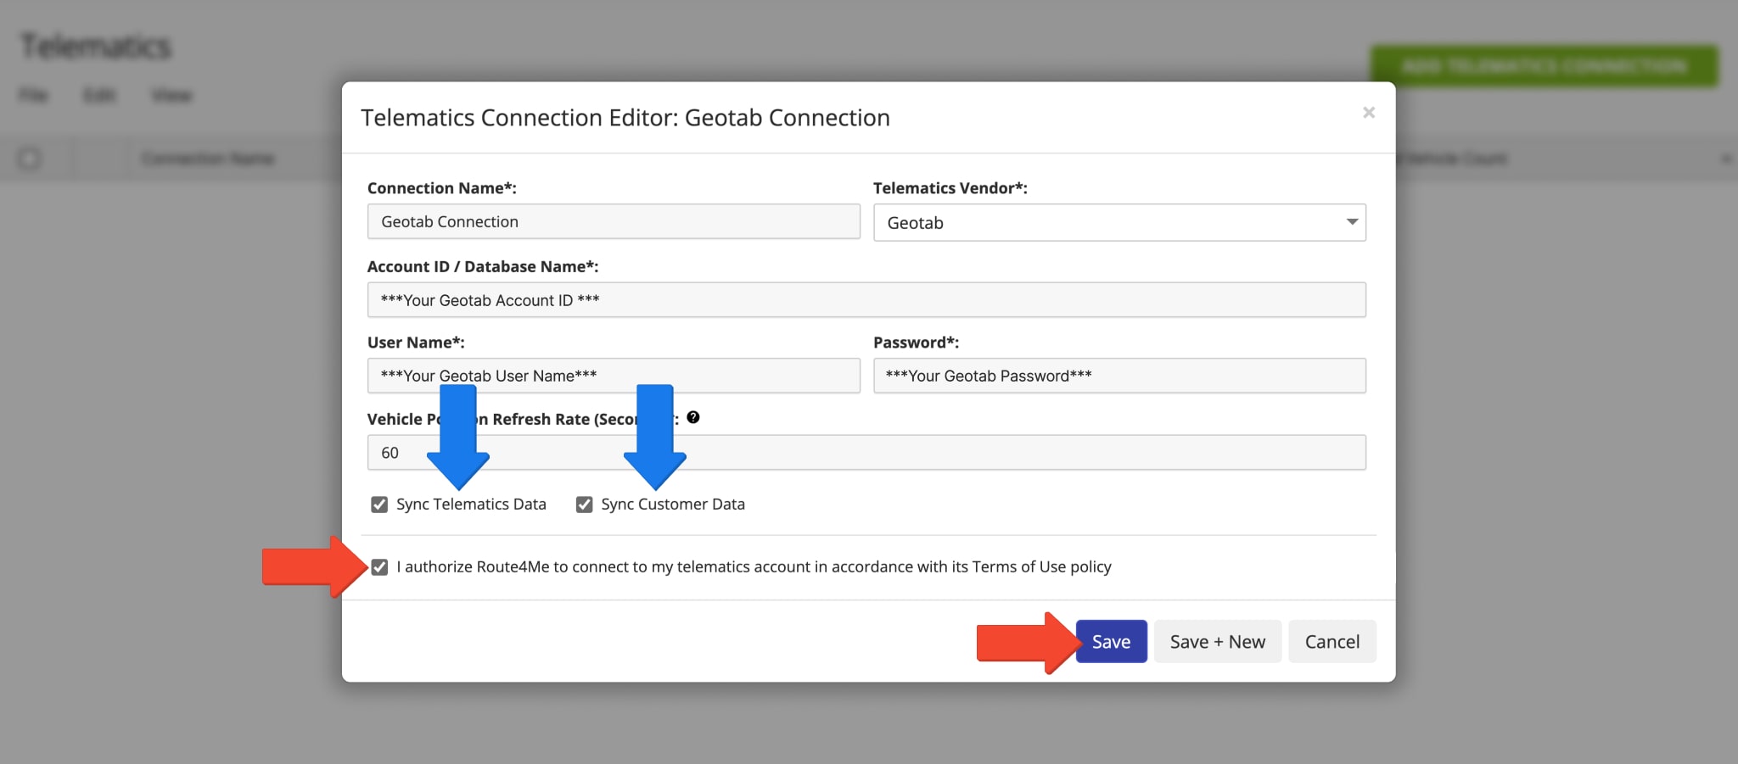The width and height of the screenshot is (1738, 764).
Task: Click the Add Telematics Connection button
Action: (x=1544, y=65)
